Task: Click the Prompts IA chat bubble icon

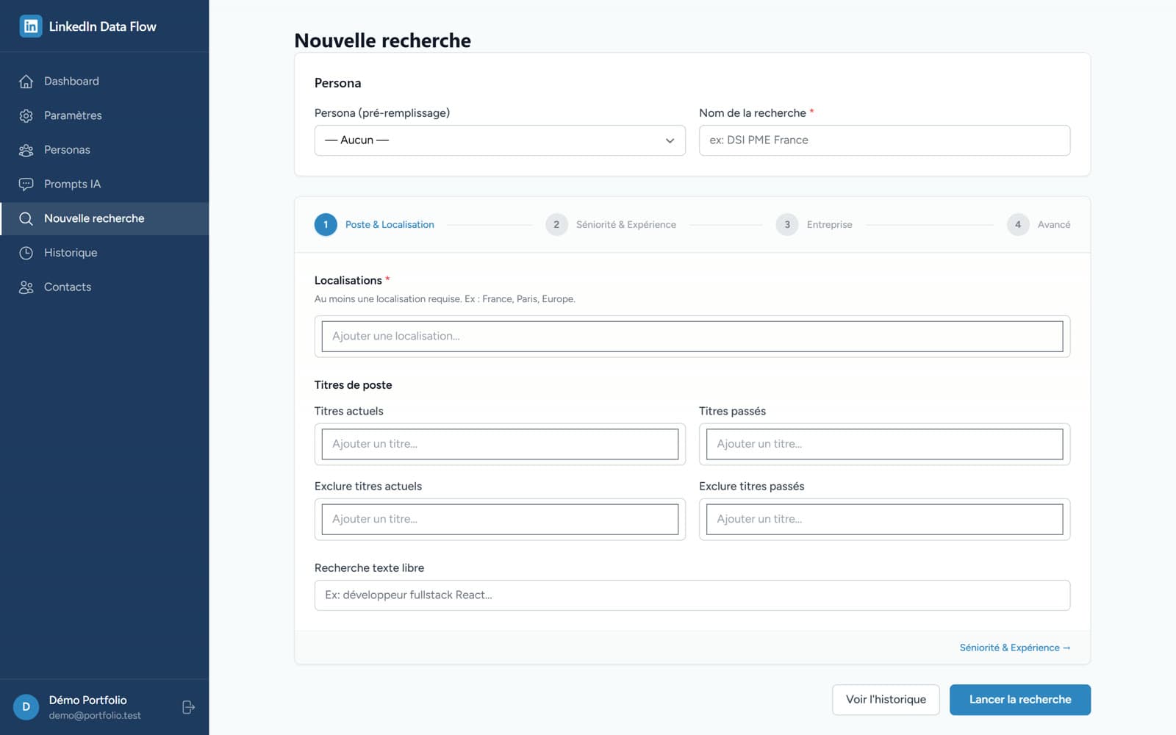Action: [26, 184]
